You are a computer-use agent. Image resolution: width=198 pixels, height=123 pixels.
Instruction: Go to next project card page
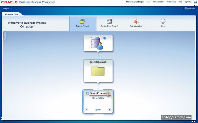coord(110,110)
